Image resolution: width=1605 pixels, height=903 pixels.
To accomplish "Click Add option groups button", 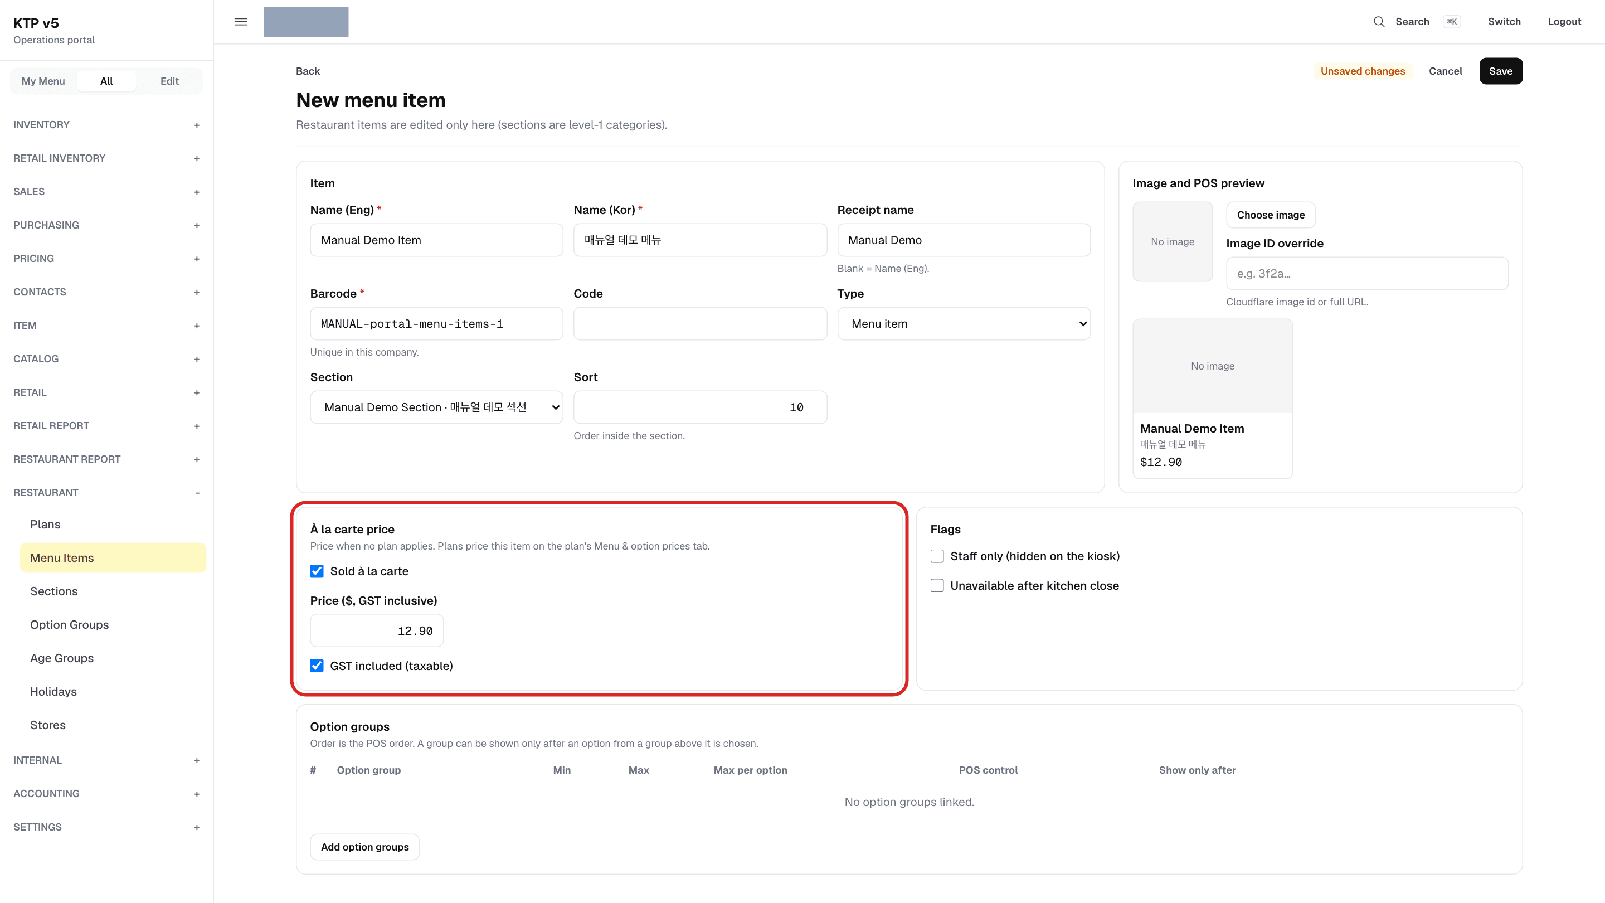I will pos(364,847).
